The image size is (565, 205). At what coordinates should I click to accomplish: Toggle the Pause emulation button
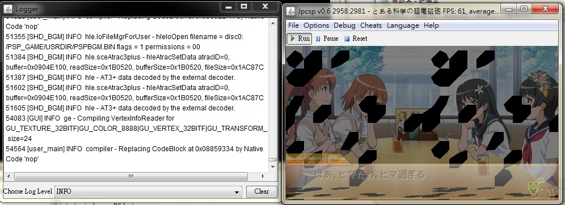coord(327,39)
